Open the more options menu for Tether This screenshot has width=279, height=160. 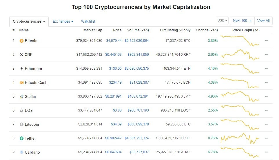coord(267,139)
